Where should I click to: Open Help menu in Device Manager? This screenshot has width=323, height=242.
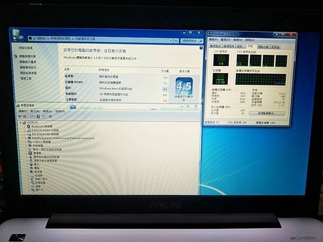pos(60,111)
